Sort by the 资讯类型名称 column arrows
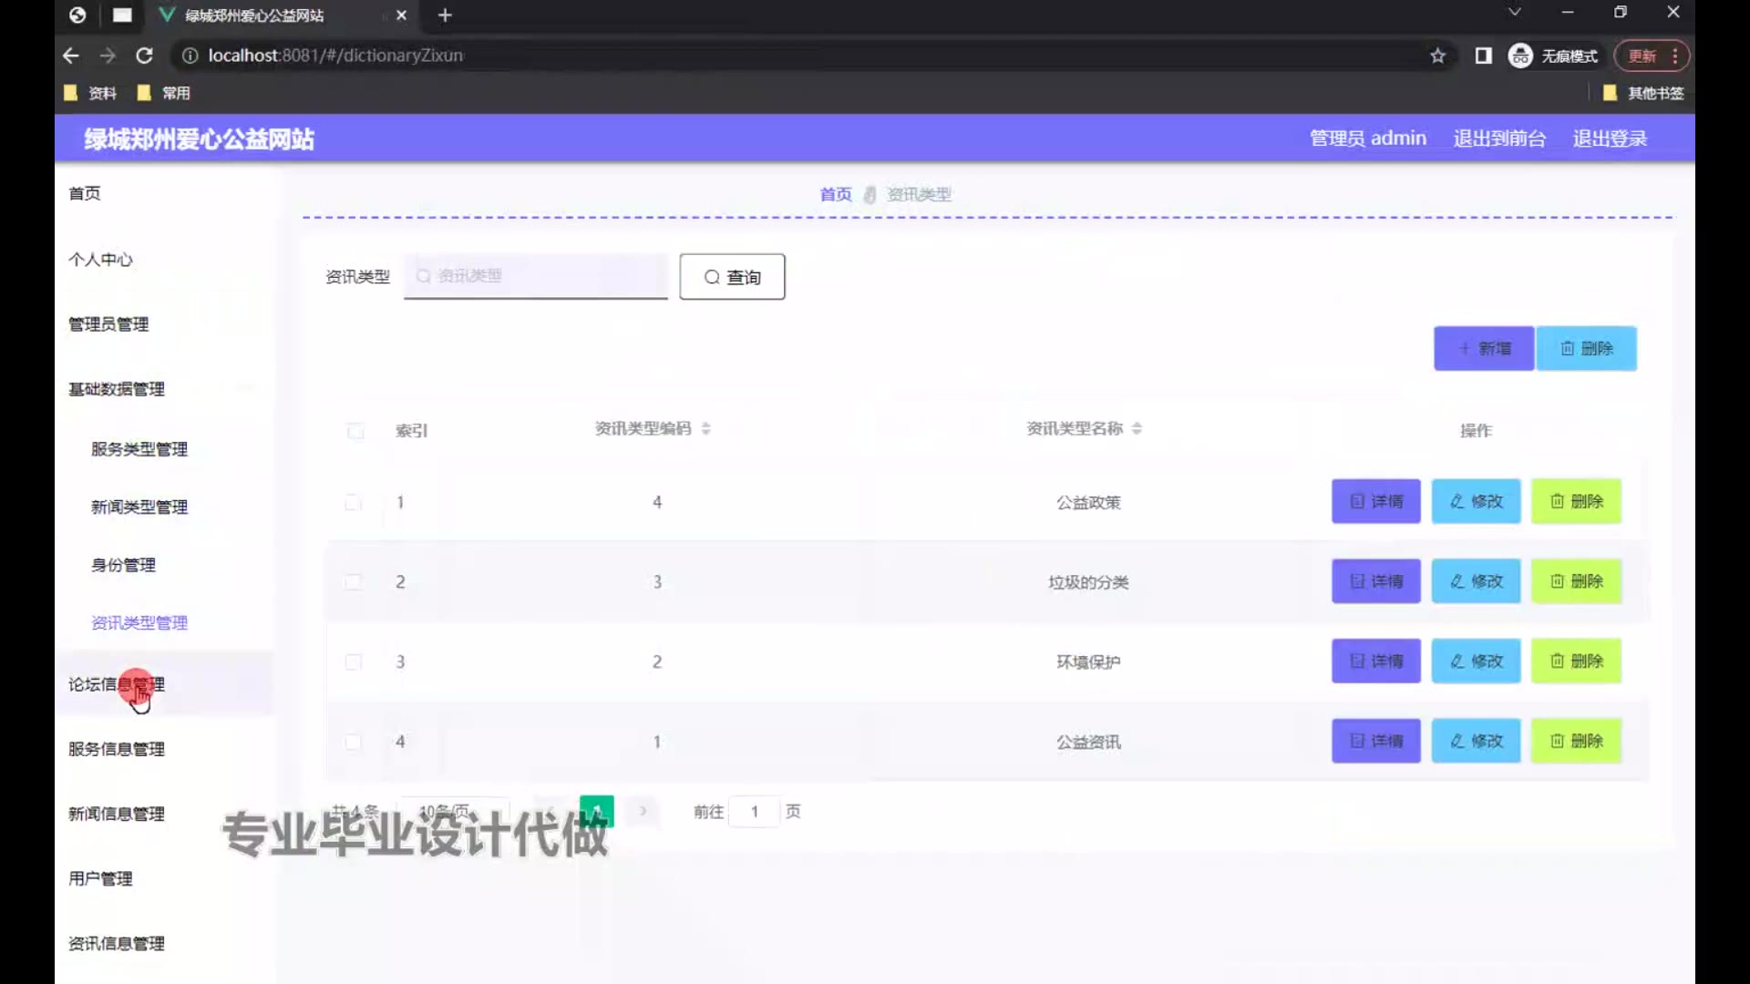Image resolution: width=1750 pixels, height=984 pixels. click(1137, 428)
